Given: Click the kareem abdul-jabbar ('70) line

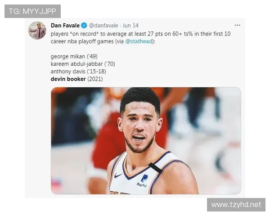Looking at the screenshot, I should (83, 64).
